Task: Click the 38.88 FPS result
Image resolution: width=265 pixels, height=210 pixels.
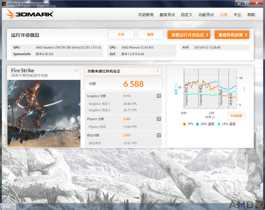Action: point(130,104)
